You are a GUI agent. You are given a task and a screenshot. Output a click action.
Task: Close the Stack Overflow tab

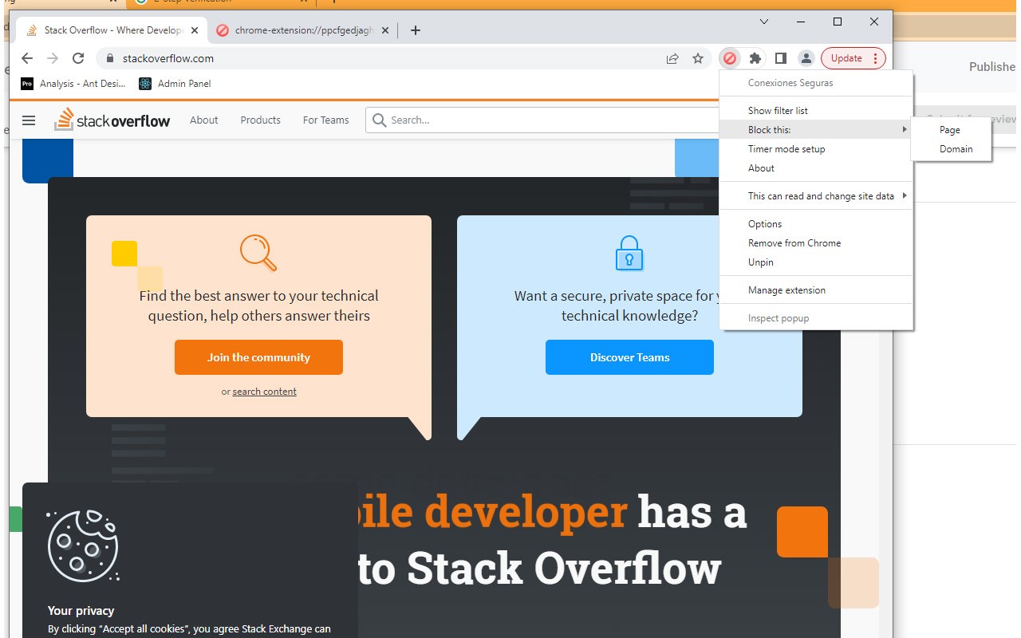click(x=196, y=30)
